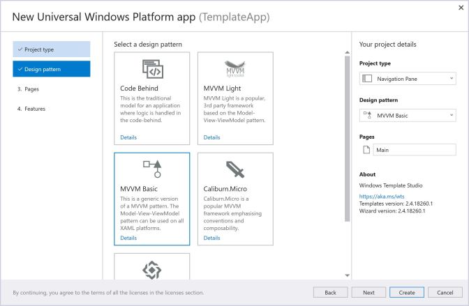The image size is (469, 306).
Task: Open Details link for Caliburn.Micro
Action: (211, 238)
